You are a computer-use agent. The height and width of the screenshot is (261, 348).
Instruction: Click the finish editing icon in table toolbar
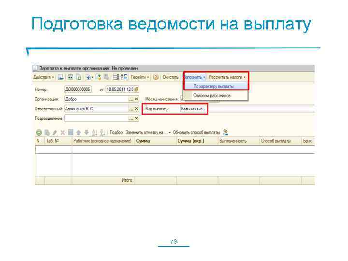click(71, 132)
